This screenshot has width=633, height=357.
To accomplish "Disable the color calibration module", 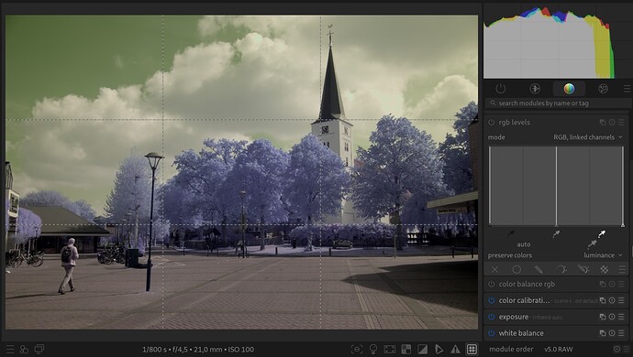I will tap(492, 300).
